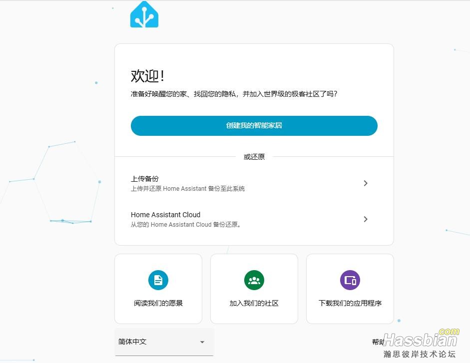The width and height of the screenshot is (470, 363).
Task: Click the language selector's dropdown arrow
Action: coord(202,342)
